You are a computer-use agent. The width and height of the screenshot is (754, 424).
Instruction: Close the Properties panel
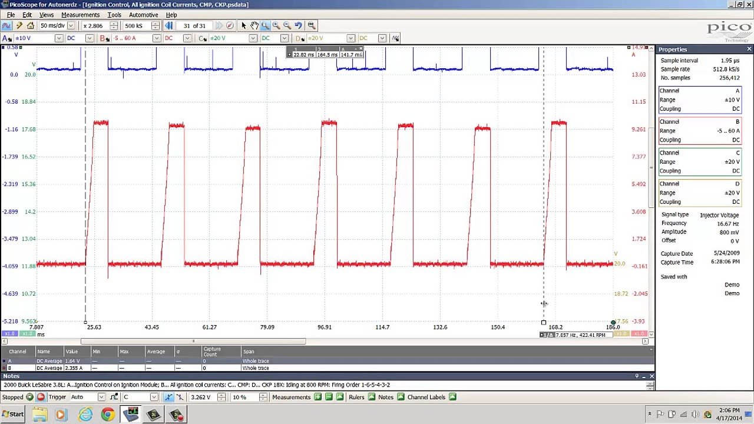click(x=749, y=49)
